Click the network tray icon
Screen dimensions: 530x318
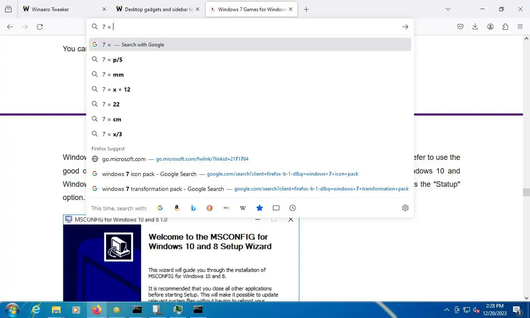pyautogui.click(x=467, y=310)
